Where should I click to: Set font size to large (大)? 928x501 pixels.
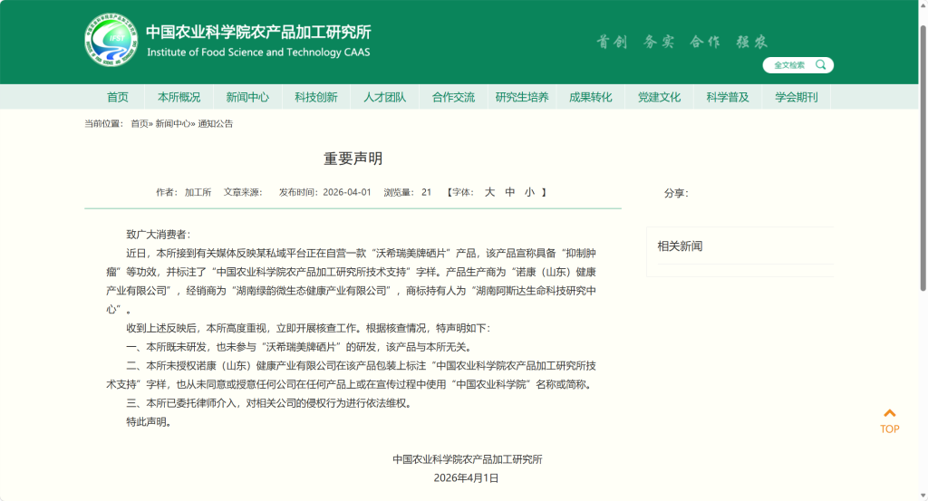(x=489, y=192)
